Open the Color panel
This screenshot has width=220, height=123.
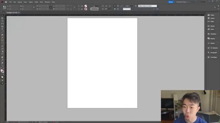(x=211, y=29)
